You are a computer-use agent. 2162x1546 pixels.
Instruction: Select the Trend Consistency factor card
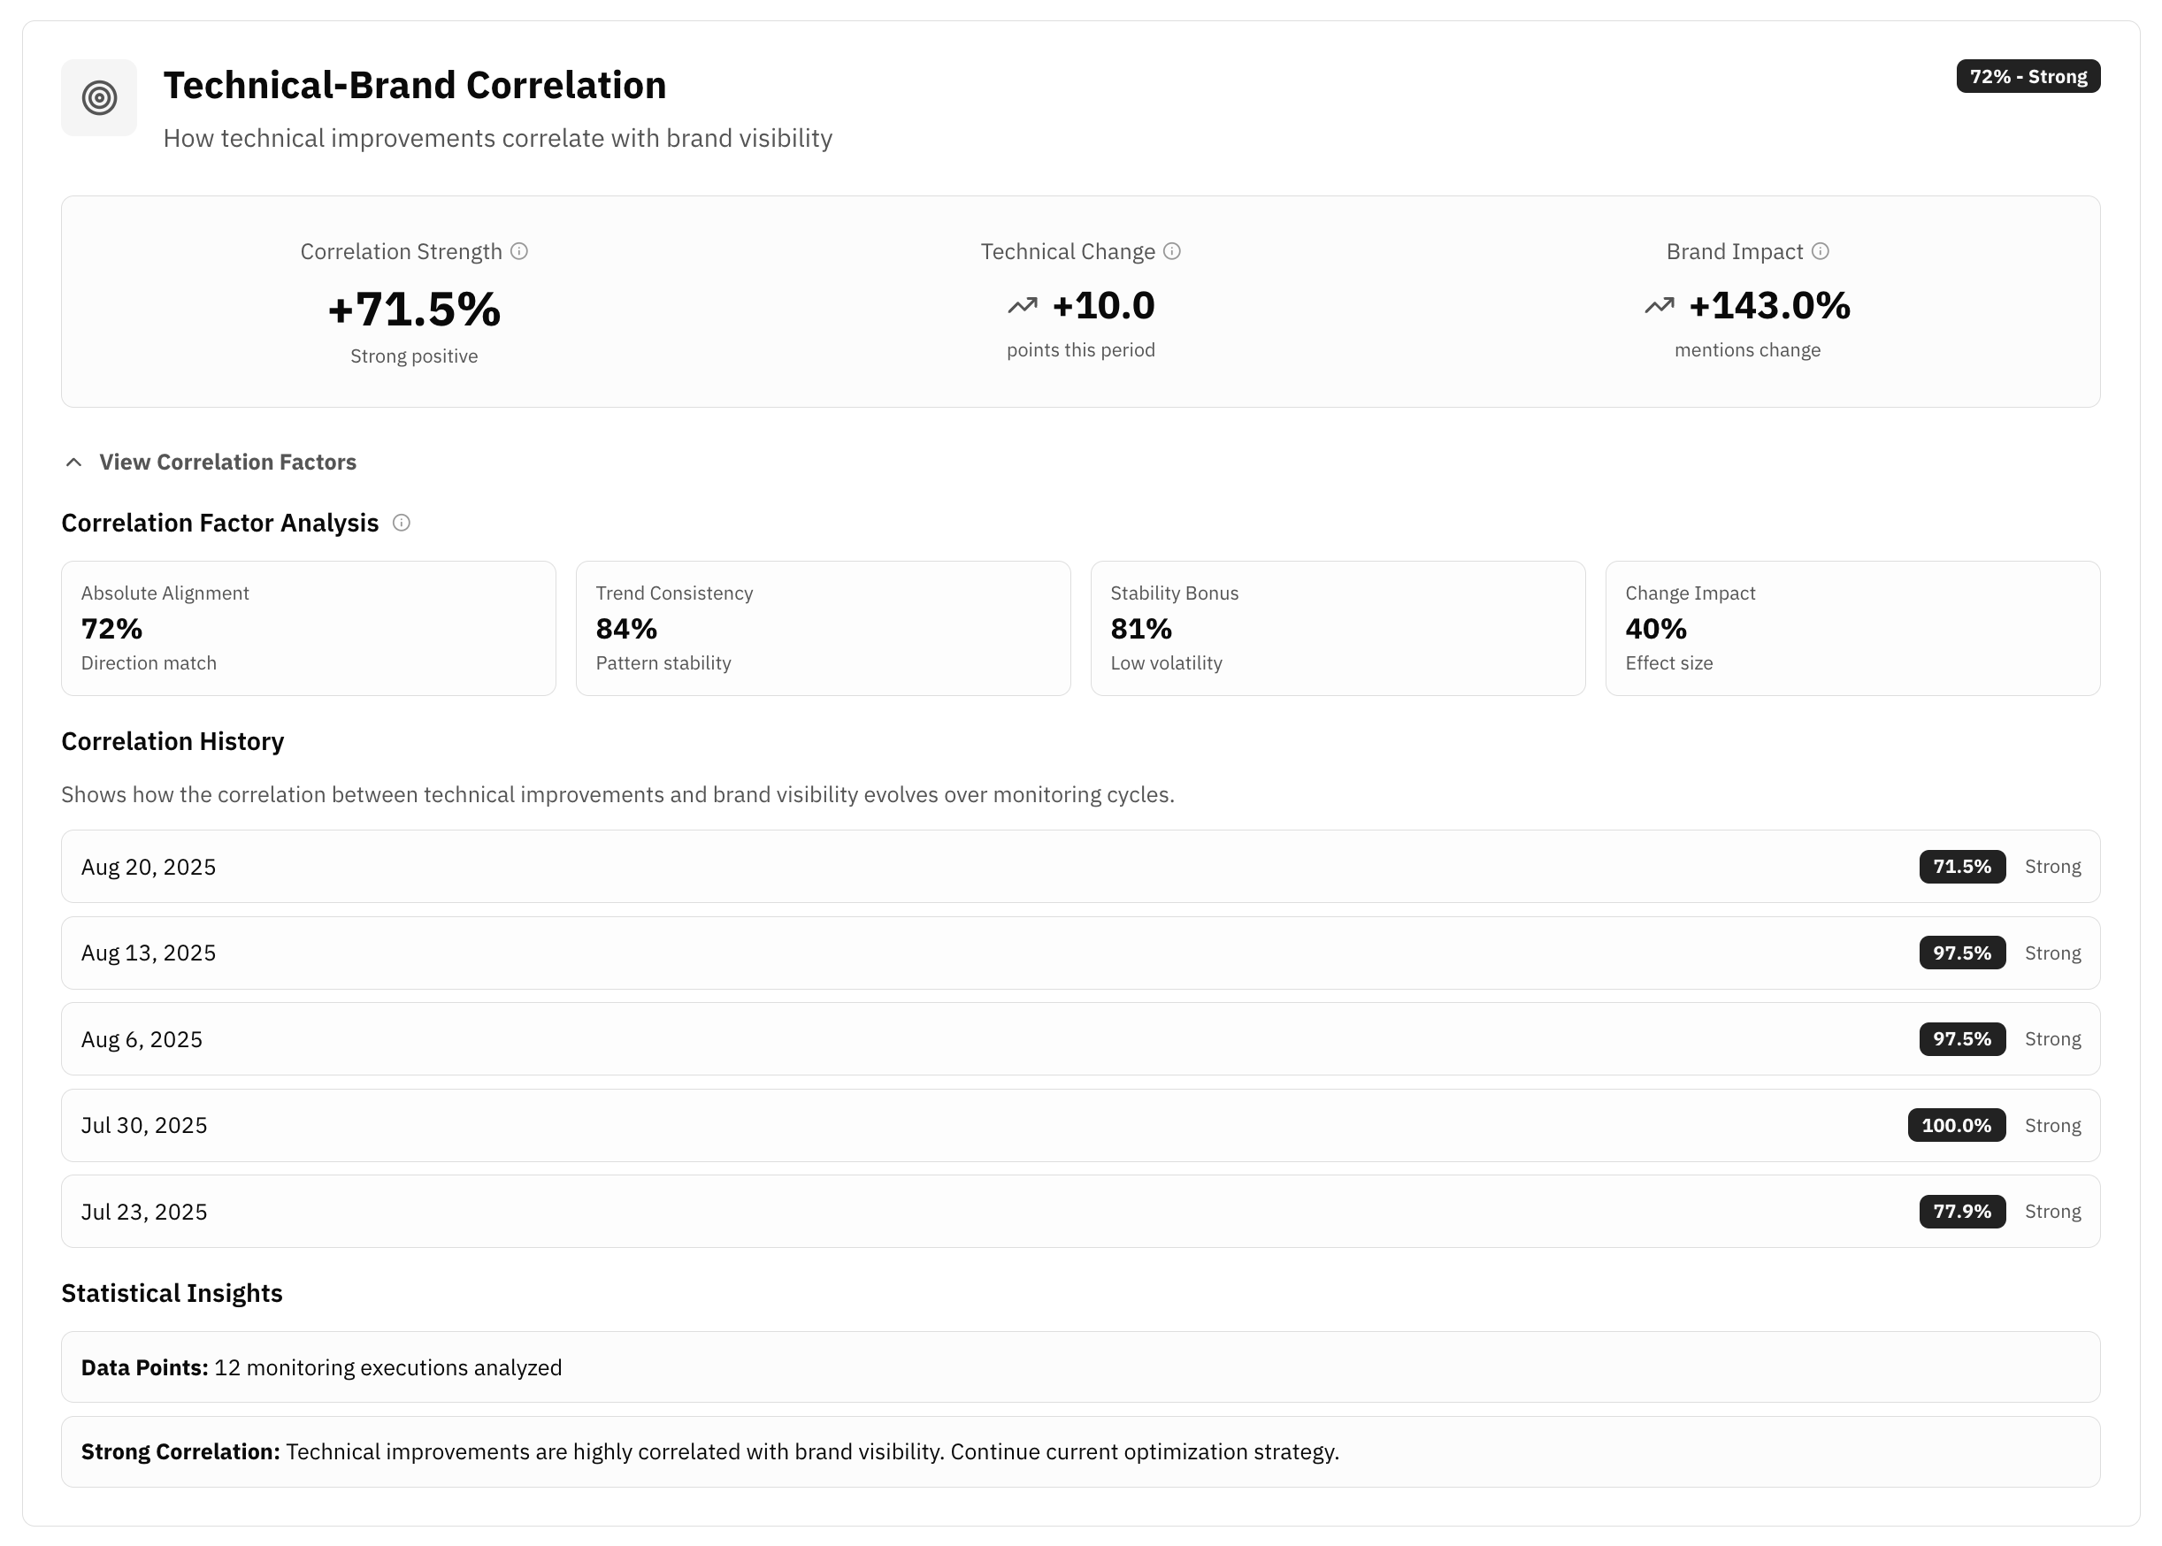[823, 628]
